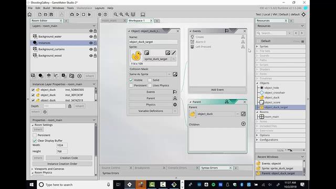Open a project with folder icon
The width and height of the screenshot is (336, 189).
(x=46, y=15)
